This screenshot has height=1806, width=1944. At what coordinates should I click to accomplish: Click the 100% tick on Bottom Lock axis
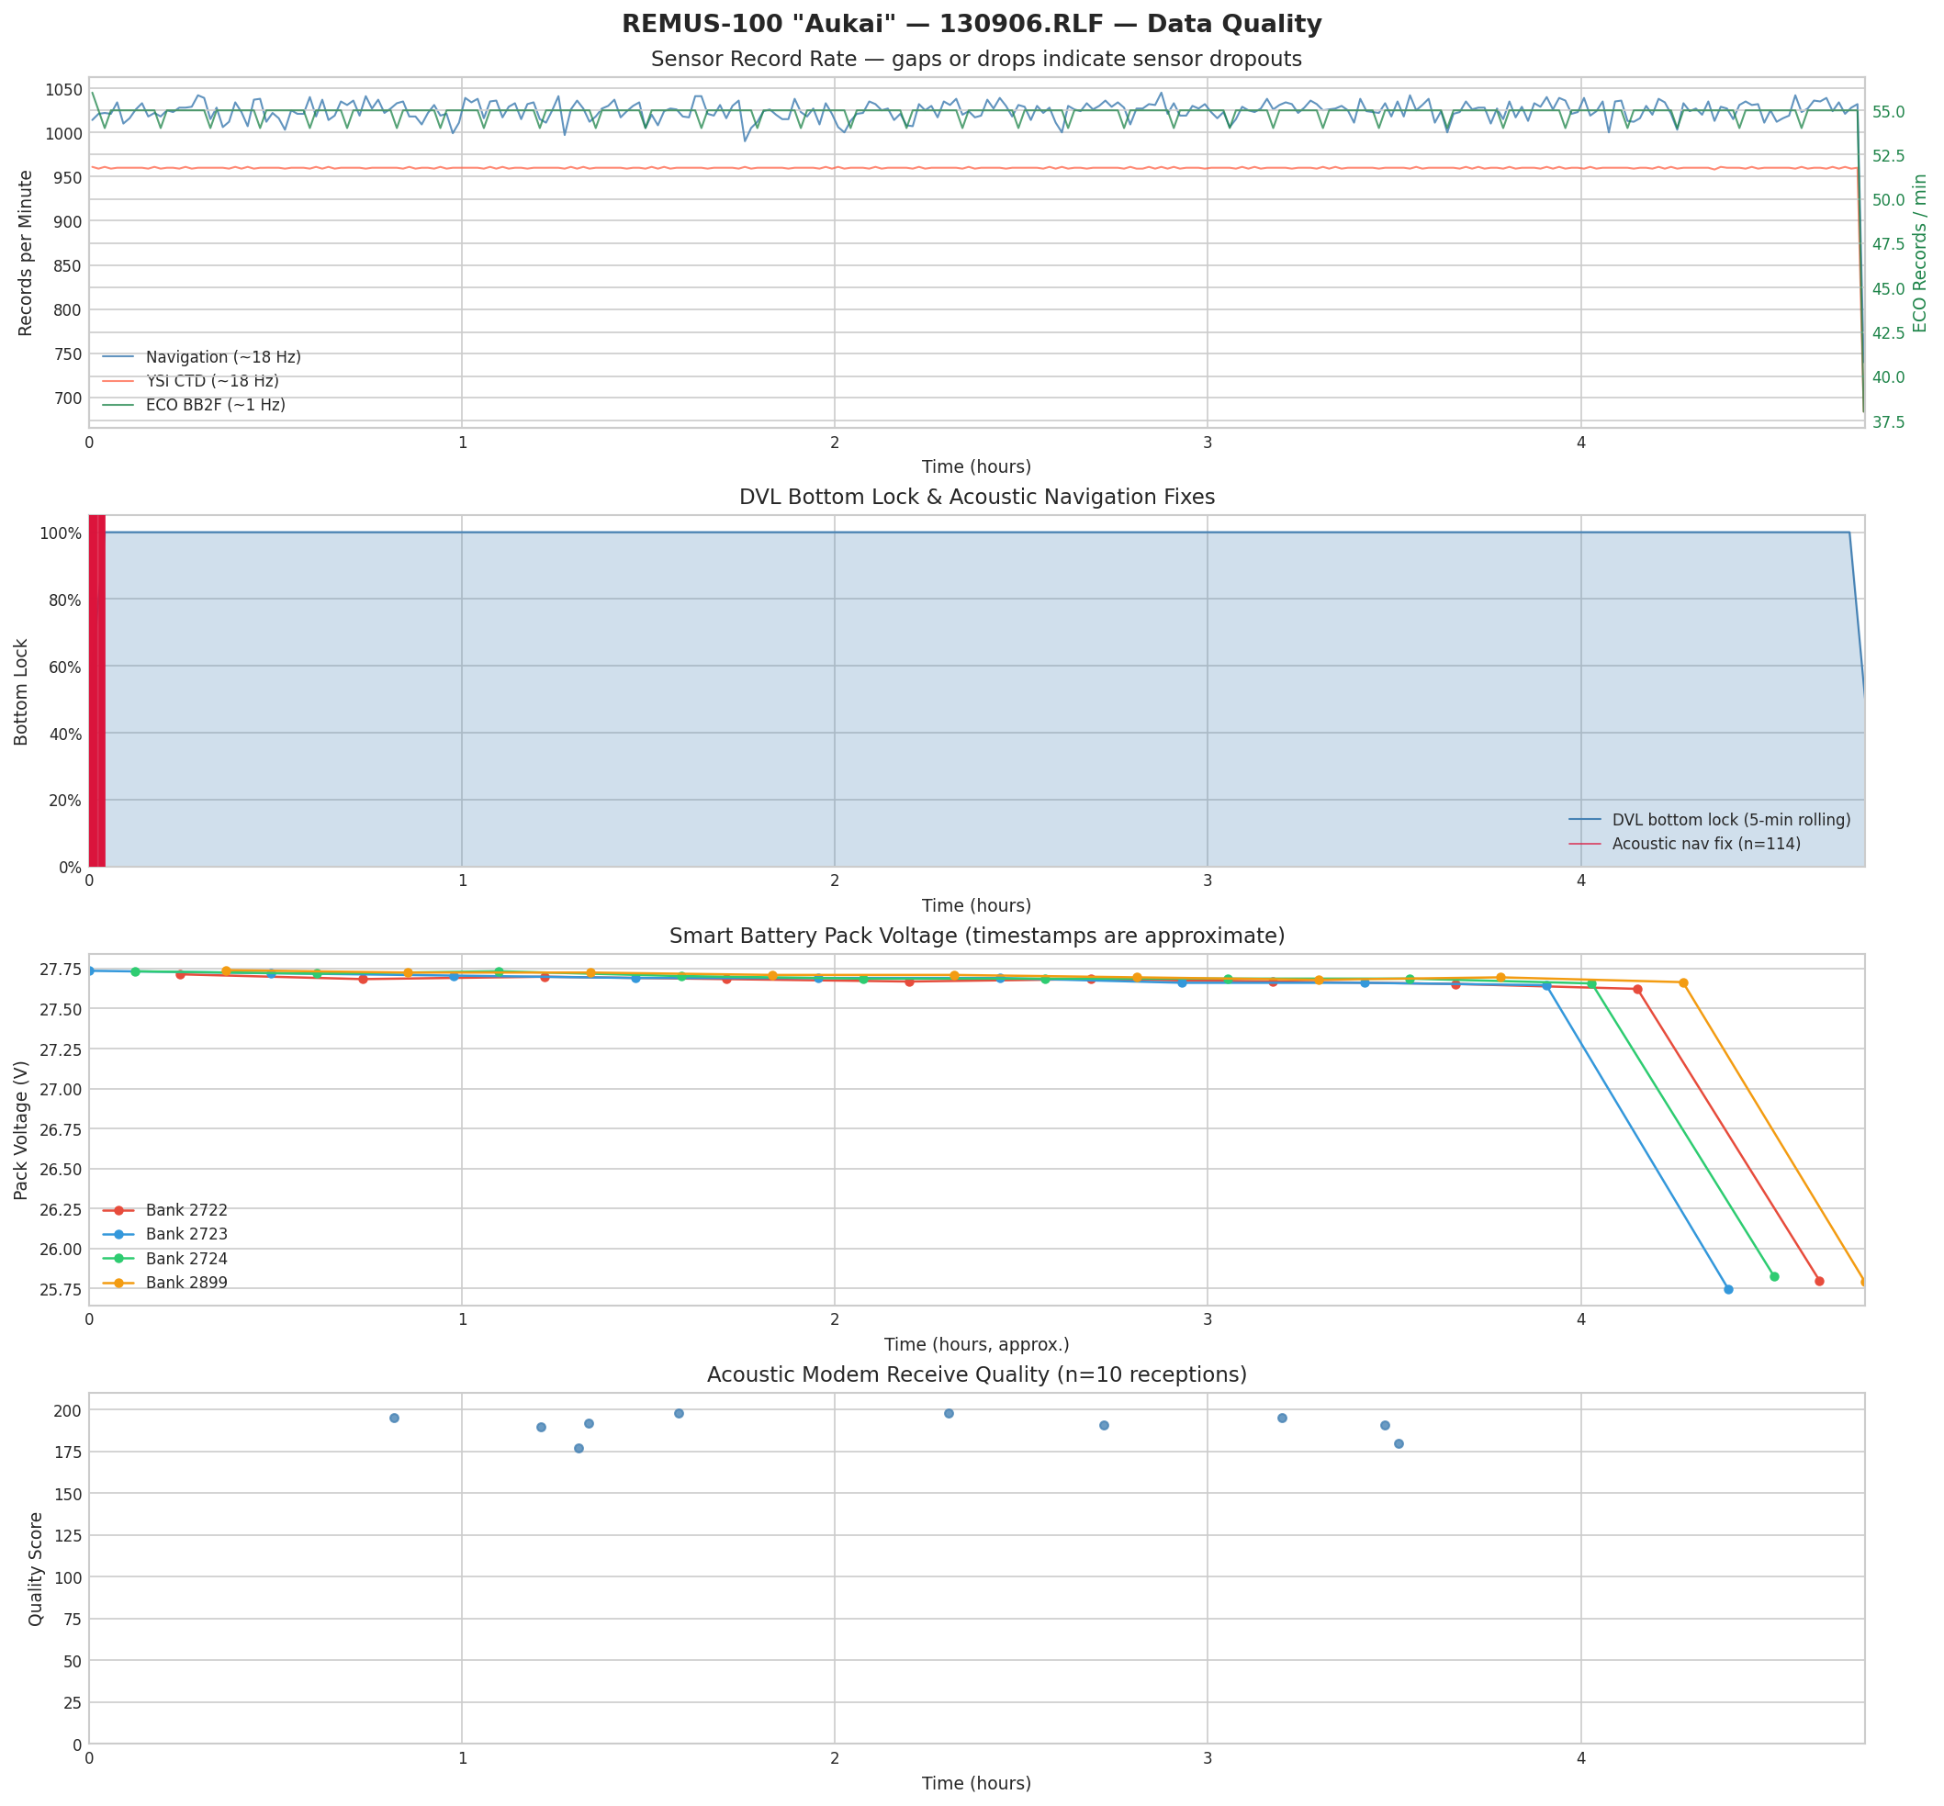[x=60, y=533]
